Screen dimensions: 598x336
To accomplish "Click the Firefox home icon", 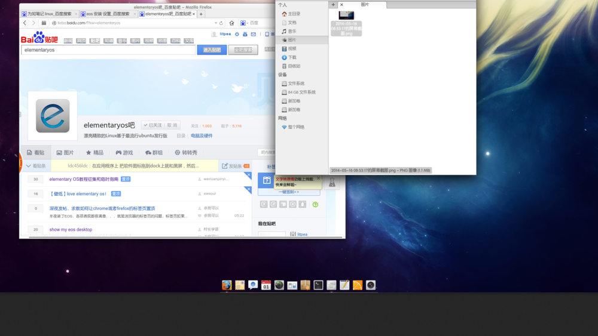I will [231, 23].
